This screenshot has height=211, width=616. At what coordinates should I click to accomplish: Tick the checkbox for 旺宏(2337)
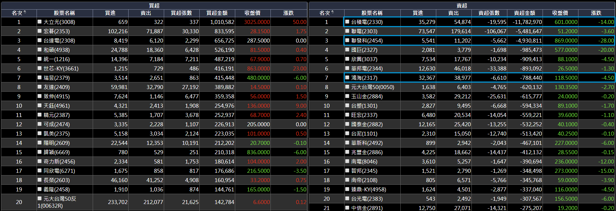347,115
